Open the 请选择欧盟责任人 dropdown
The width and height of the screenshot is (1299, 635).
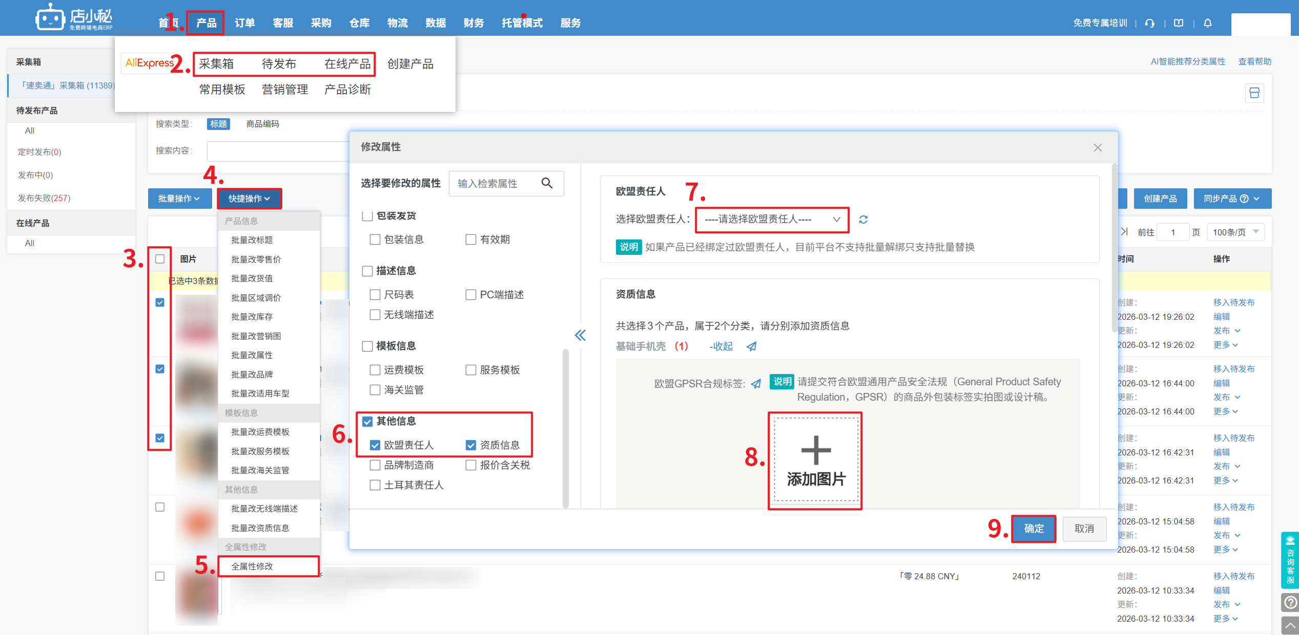pyautogui.click(x=772, y=220)
